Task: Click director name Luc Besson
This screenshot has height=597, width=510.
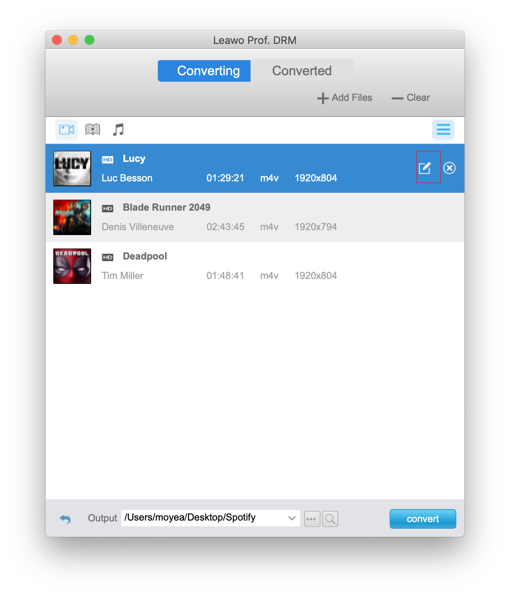Action: [x=127, y=178]
